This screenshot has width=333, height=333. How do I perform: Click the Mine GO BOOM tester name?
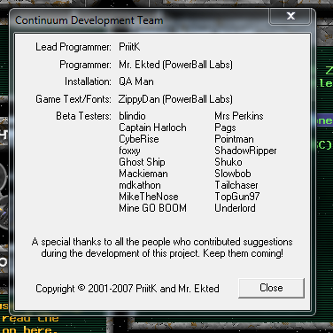[x=152, y=208]
